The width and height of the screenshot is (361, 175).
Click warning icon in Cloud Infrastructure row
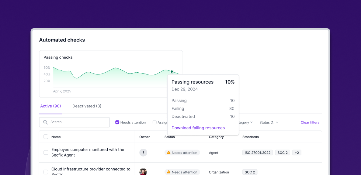click(x=169, y=172)
